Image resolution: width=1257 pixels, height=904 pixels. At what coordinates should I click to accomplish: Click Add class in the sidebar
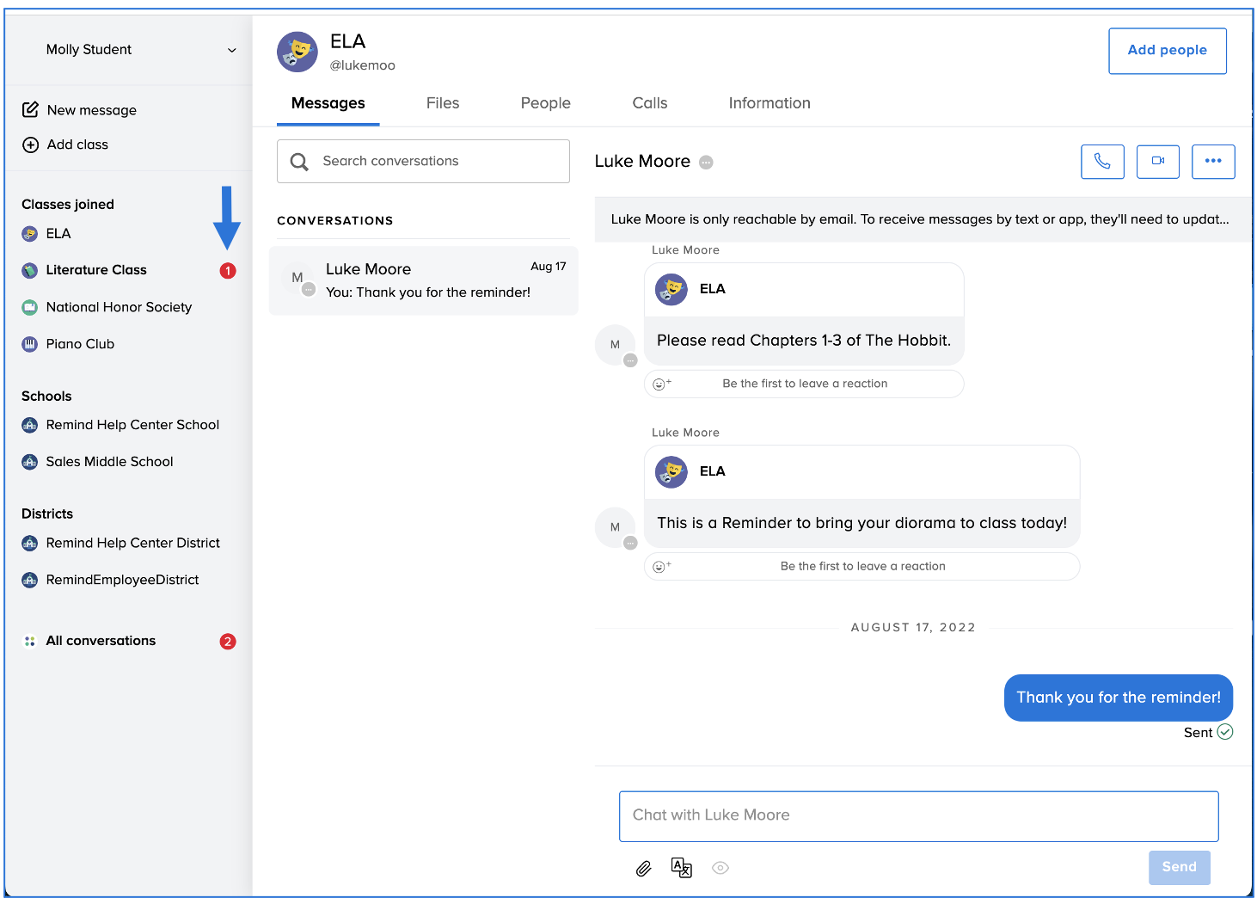(77, 145)
